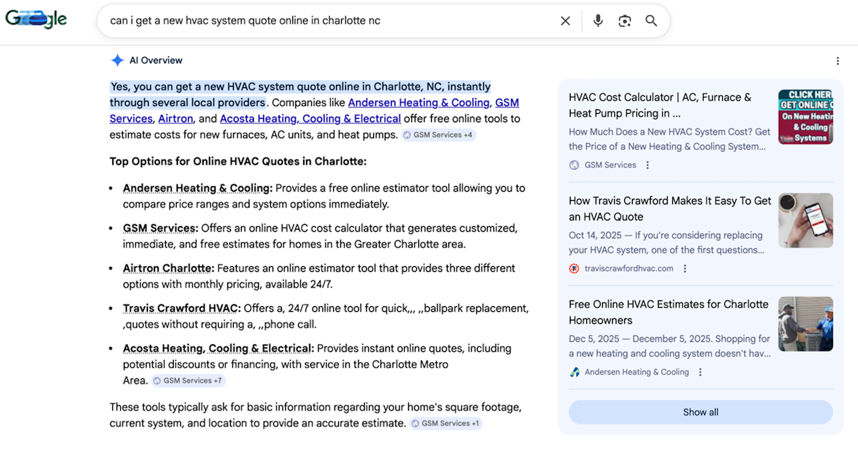Click 'Top Options for Online HVAC Quotes' heading
This screenshot has width=858, height=455.
[x=238, y=162]
